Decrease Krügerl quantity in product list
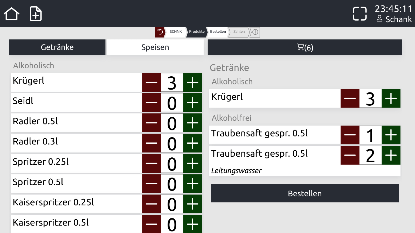The image size is (415, 233). click(151, 83)
